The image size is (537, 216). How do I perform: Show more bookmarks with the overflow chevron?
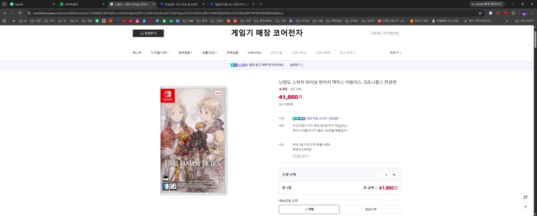507,21
